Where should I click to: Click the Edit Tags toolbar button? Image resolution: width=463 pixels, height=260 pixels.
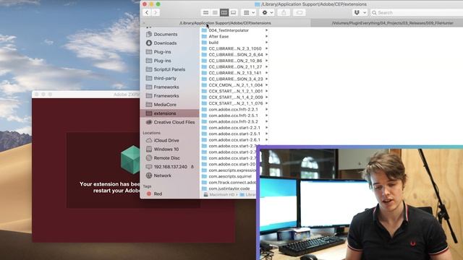tap(299, 13)
